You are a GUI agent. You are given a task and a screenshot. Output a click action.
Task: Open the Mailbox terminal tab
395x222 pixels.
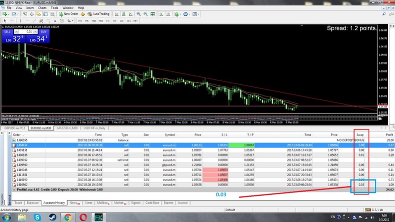103,203
